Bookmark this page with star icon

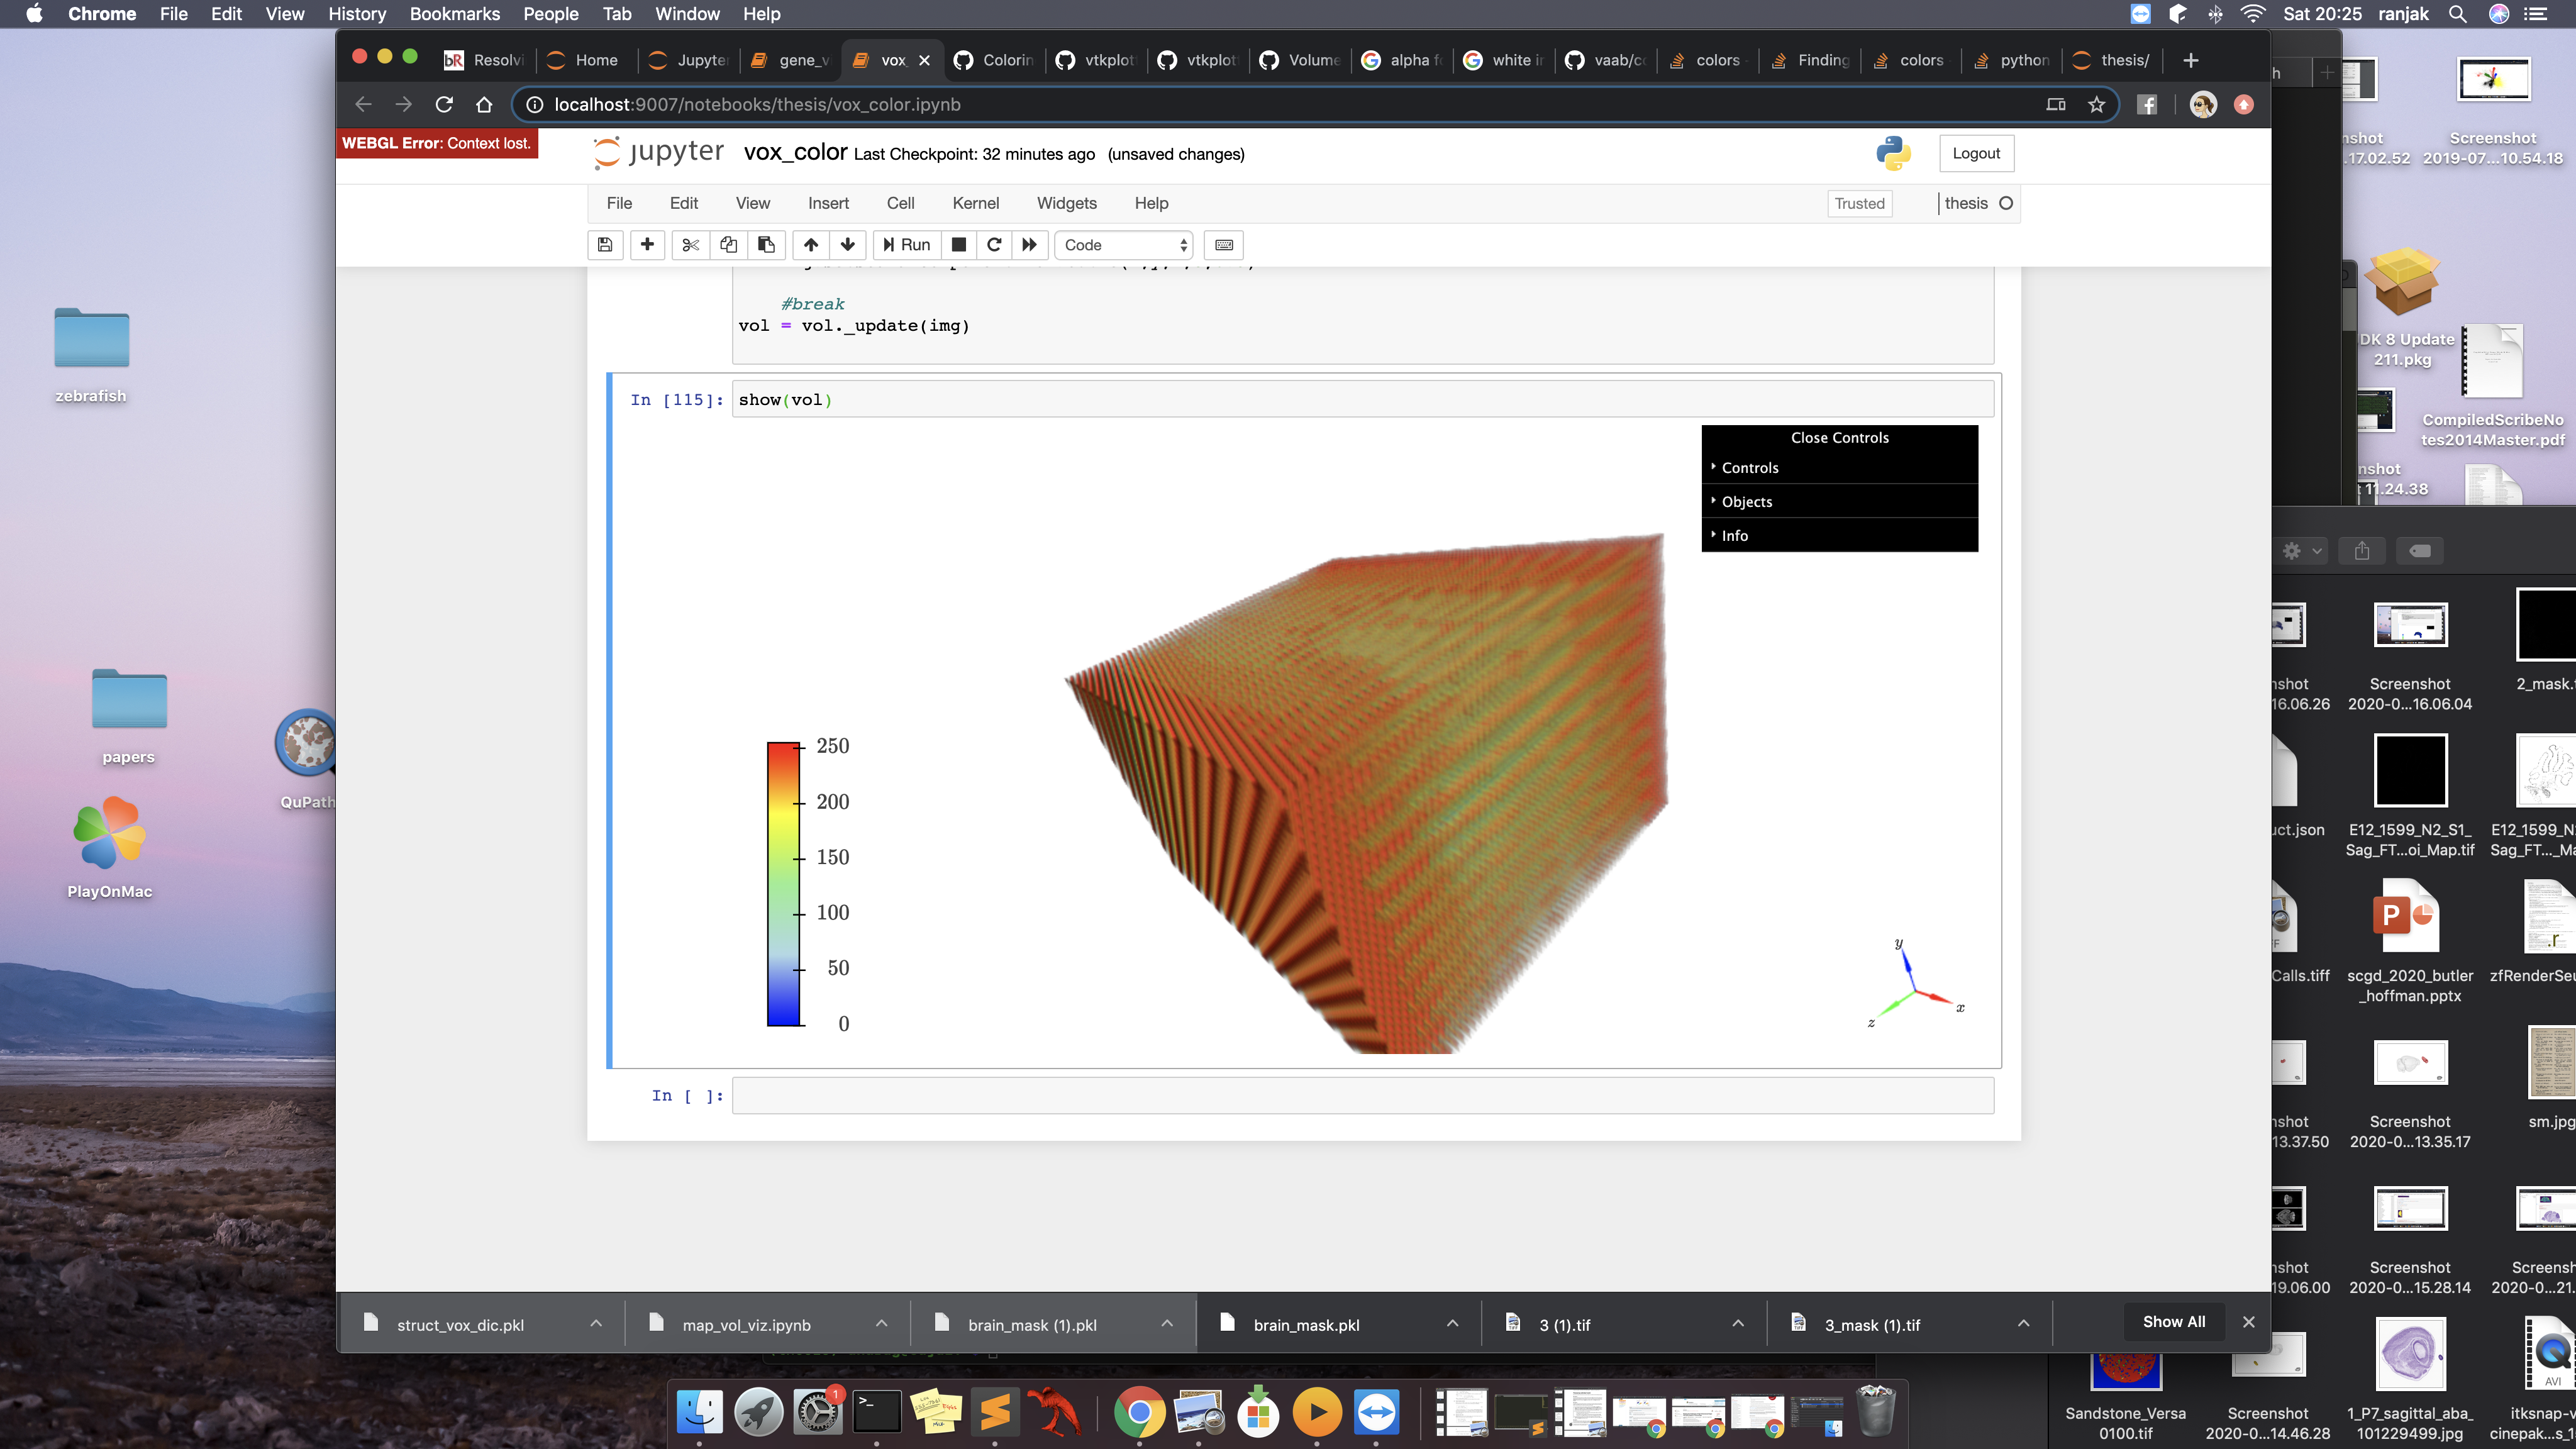pyautogui.click(x=2096, y=105)
